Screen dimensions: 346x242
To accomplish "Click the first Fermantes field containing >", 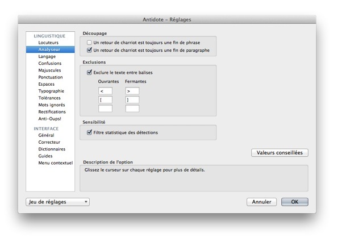I will [x=132, y=91].
